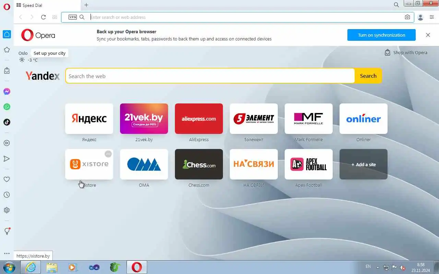Take a snapshot with camera icon
Screen dimensions: 439x274
(x=407, y=17)
